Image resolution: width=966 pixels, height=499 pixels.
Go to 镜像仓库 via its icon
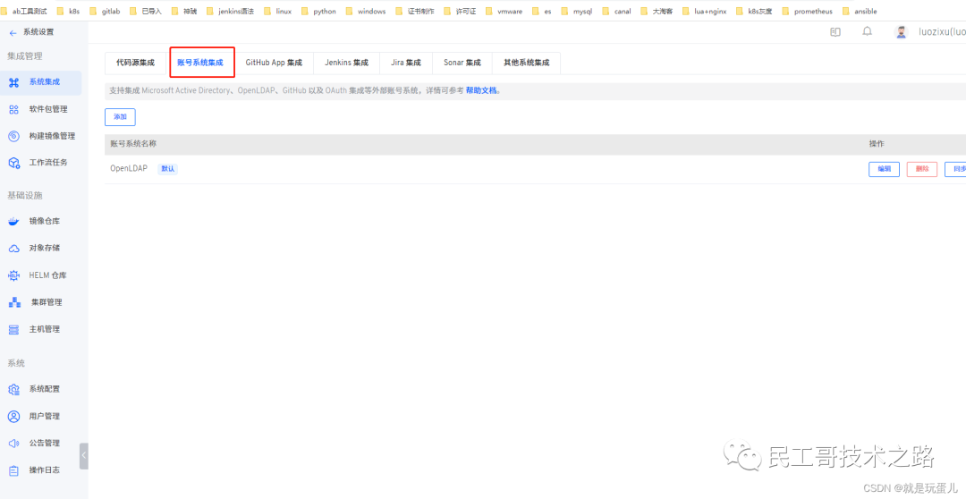(x=13, y=221)
